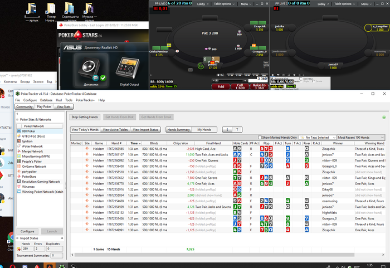390x268 pixels.
Task: Click Tournament Summaries count field
Action: 57,256
